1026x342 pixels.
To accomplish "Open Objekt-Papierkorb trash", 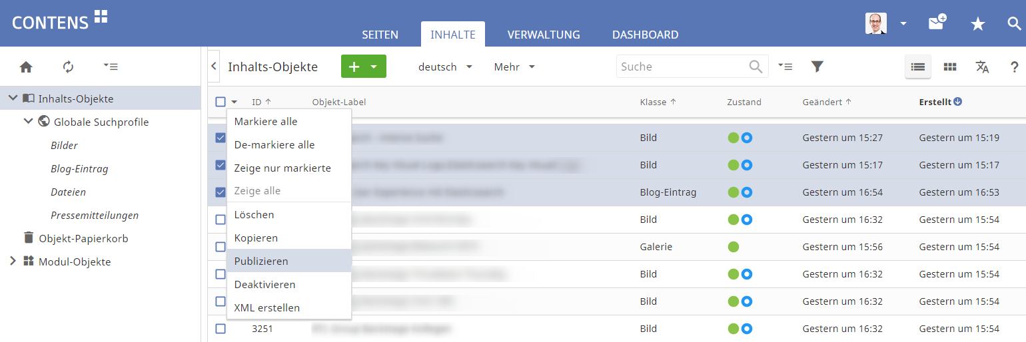I will coord(83,238).
